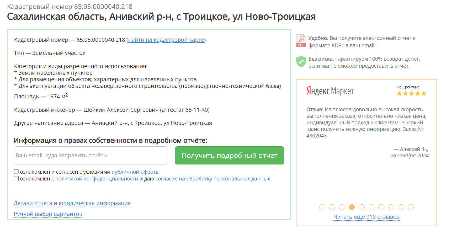The height and width of the screenshot is (229, 473).
Task: Tick the personal data consent checkbox
Action: [x=16, y=179]
